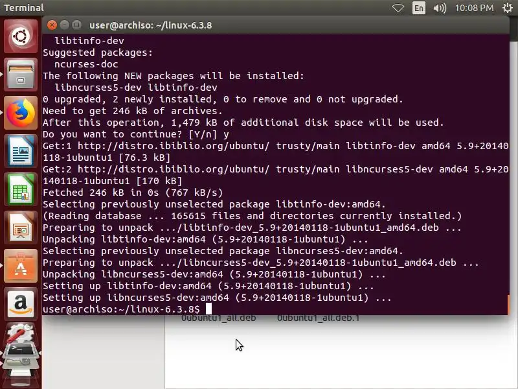
Task: Click the 'Do you want to continue? [Y/n] y' line
Action: click(x=136, y=134)
